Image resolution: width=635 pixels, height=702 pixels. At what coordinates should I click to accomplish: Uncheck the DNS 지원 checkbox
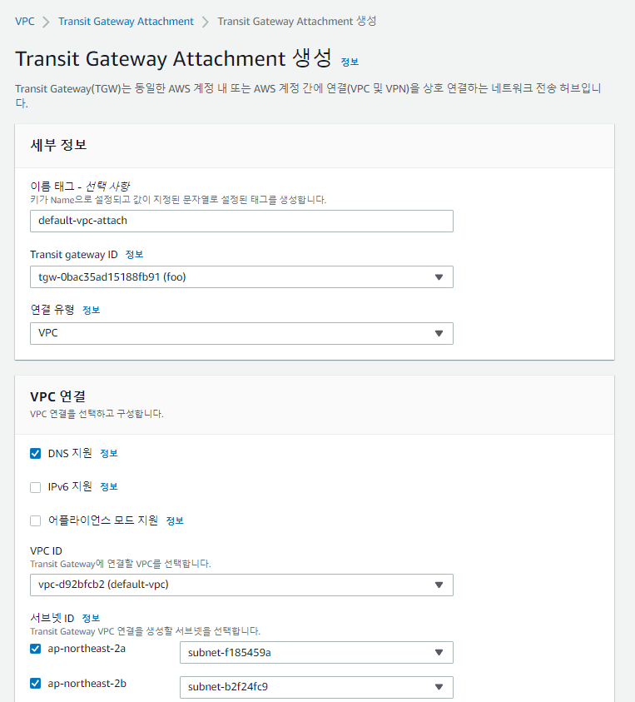(36, 454)
